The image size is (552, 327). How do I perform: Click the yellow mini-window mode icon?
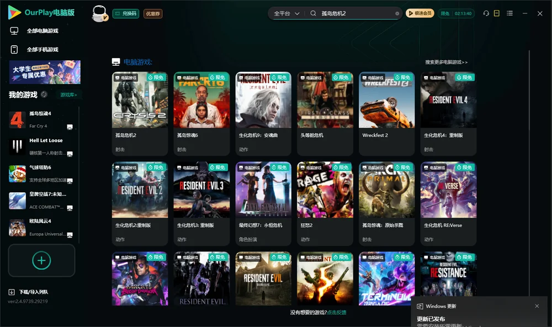click(x=497, y=13)
